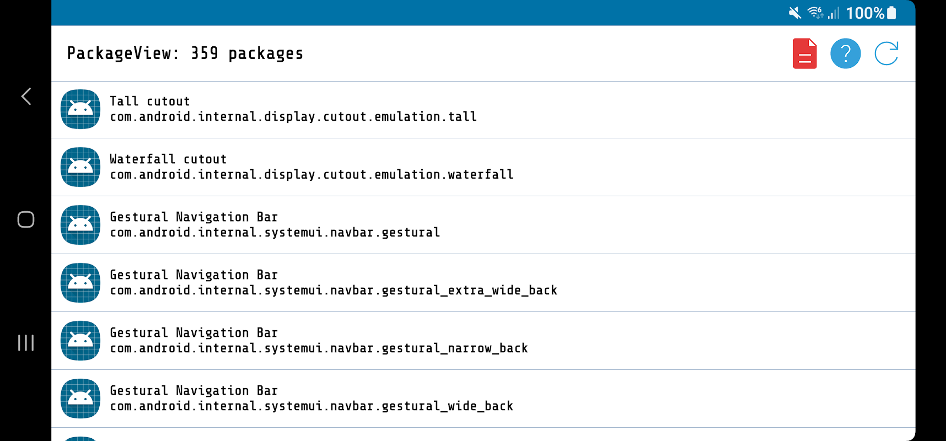Select the gestural_wide_back package name
This screenshot has height=441, width=946.
[311, 406]
